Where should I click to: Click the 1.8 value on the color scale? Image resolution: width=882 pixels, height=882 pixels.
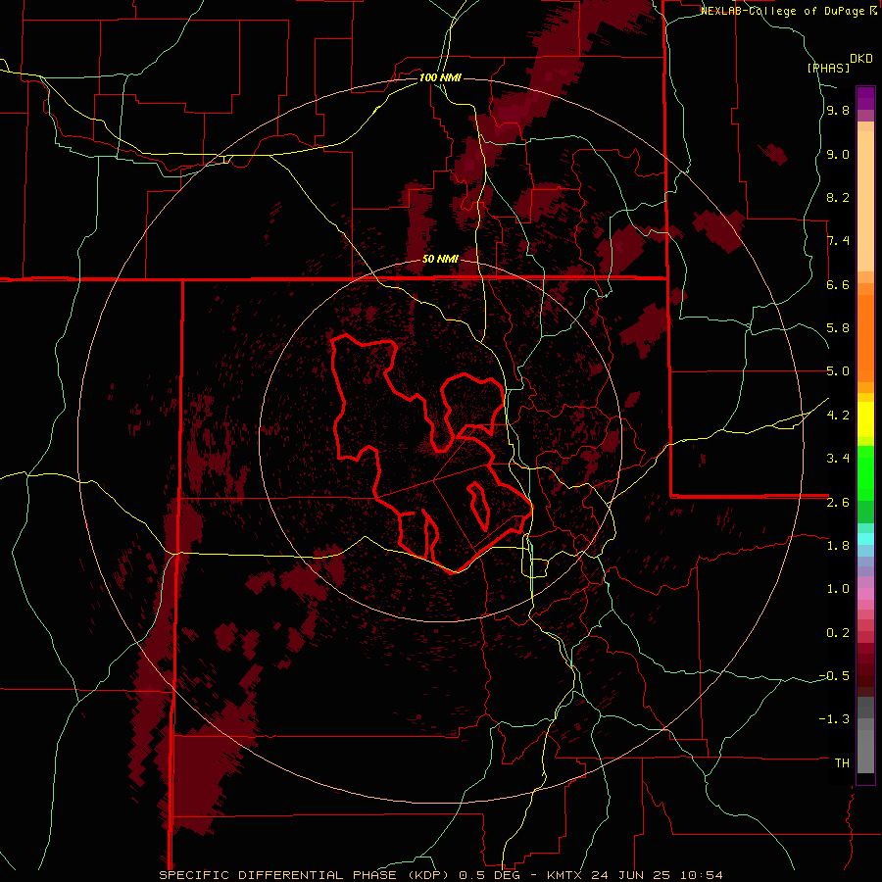838,546
